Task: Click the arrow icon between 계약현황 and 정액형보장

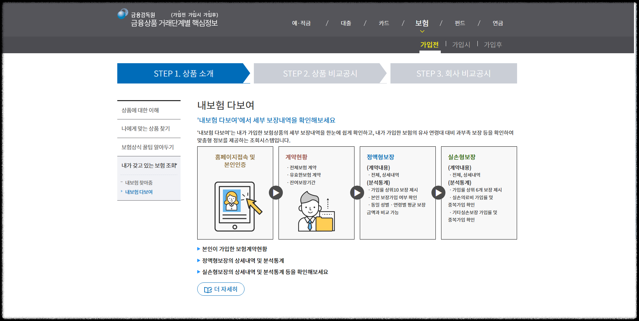Action: pos(357,193)
